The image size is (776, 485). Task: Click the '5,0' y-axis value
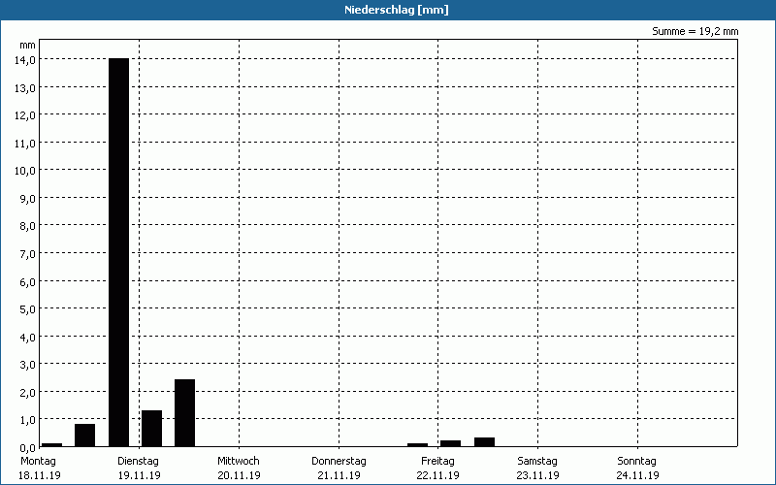(29, 309)
